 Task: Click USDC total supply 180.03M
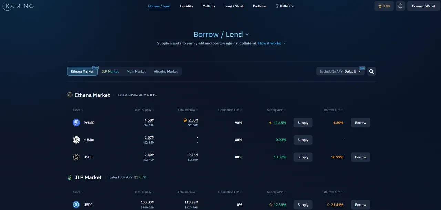click(x=147, y=202)
